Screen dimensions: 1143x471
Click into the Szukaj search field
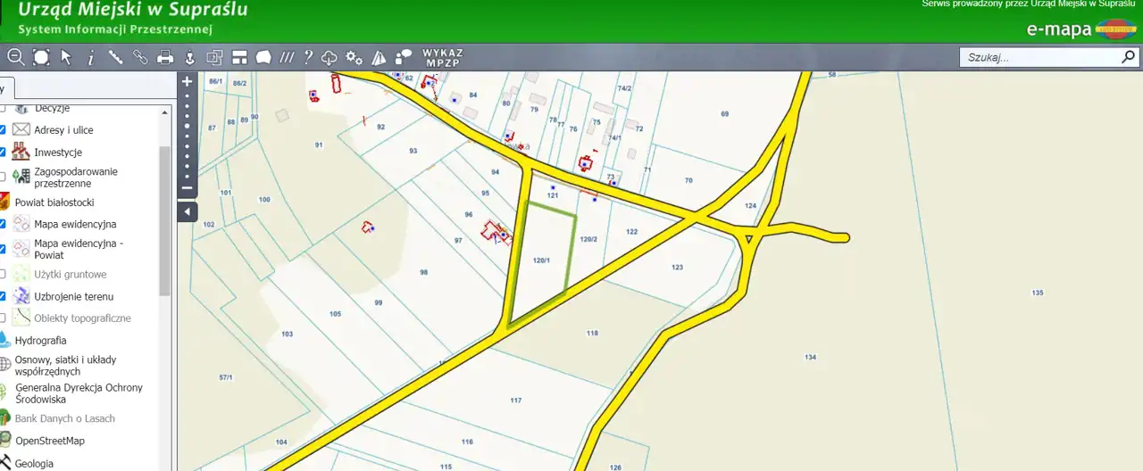coord(1040,57)
